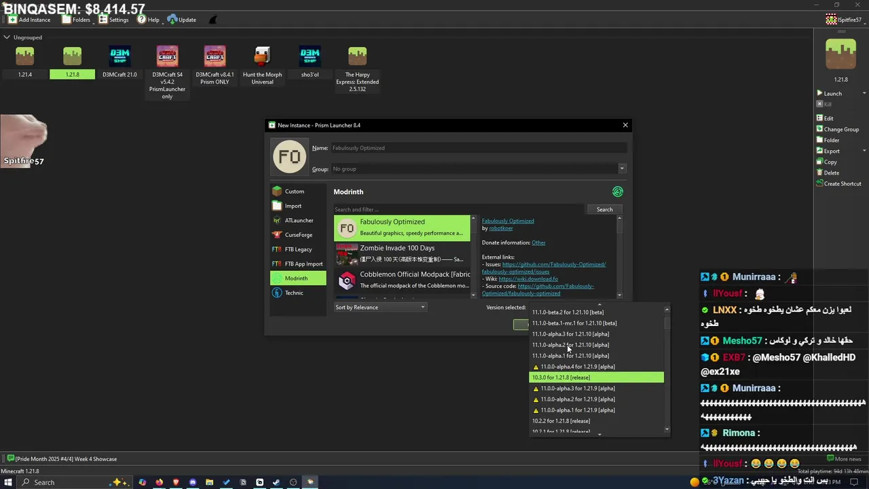This screenshot has width=869, height=489.
Task: Open the Sort by Relevance dropdown
Action: coord(380,307)
